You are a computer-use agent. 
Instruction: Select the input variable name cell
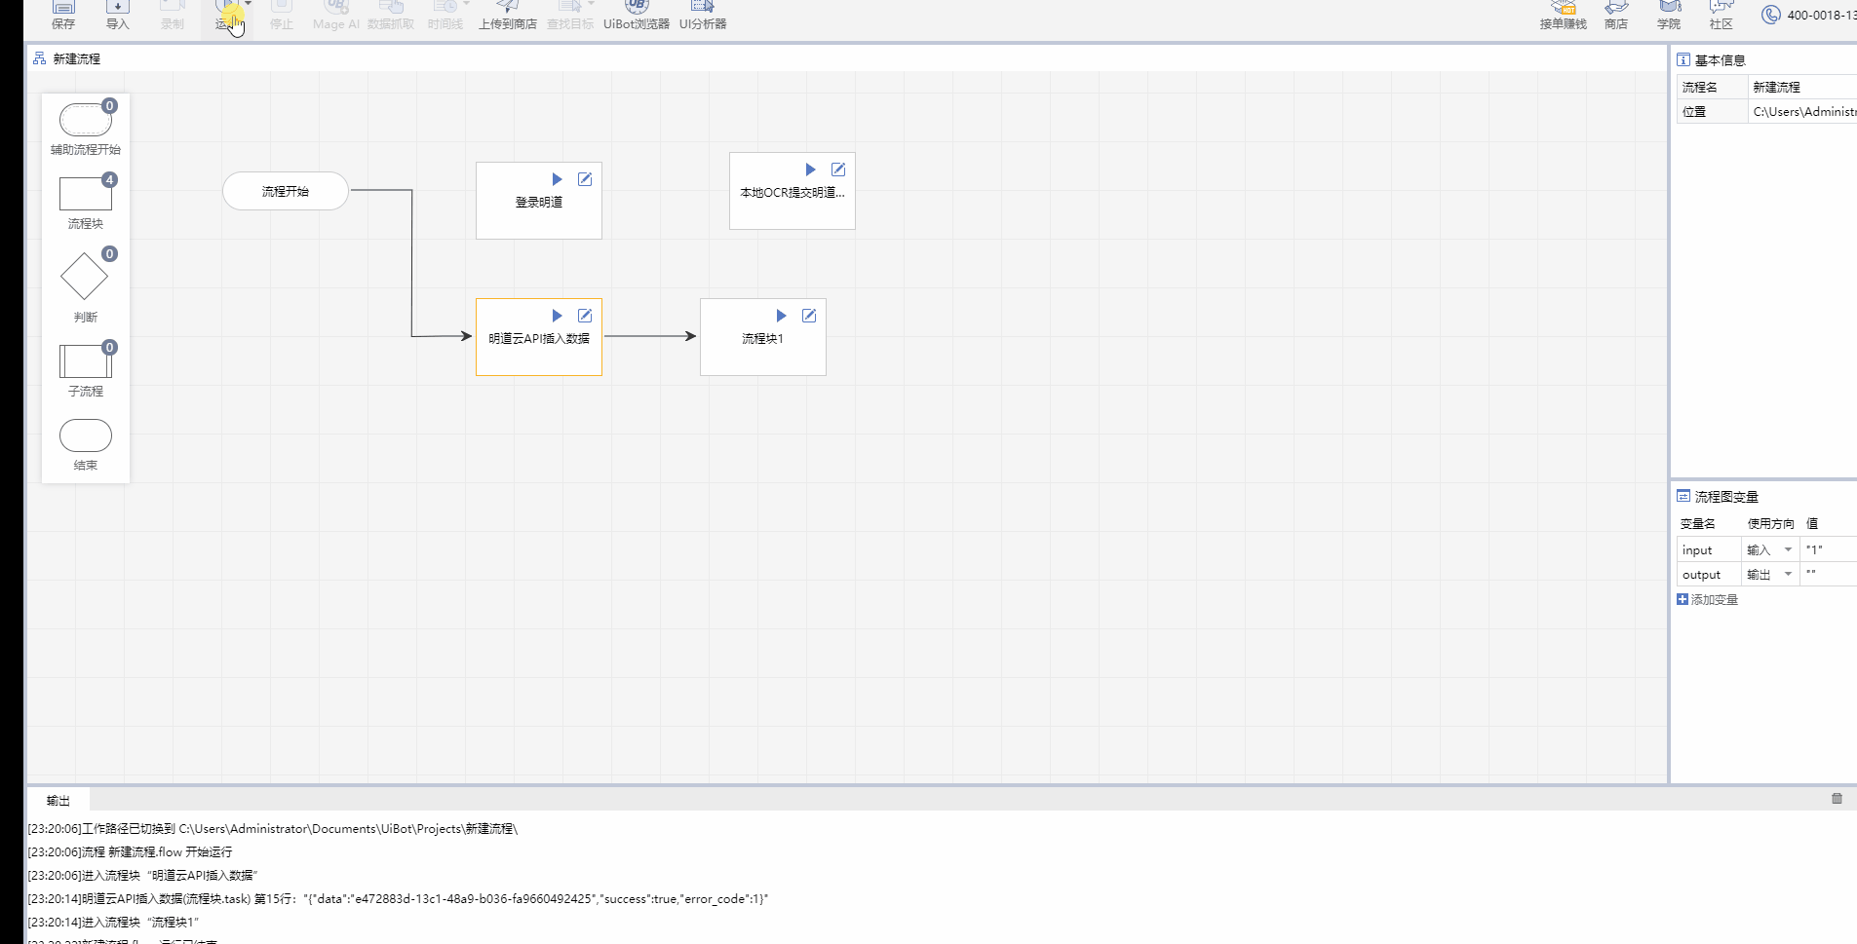1709,550
